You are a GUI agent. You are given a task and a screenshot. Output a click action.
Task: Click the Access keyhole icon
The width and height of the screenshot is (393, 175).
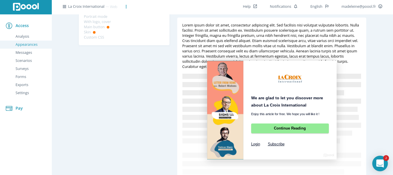(9, 26)
